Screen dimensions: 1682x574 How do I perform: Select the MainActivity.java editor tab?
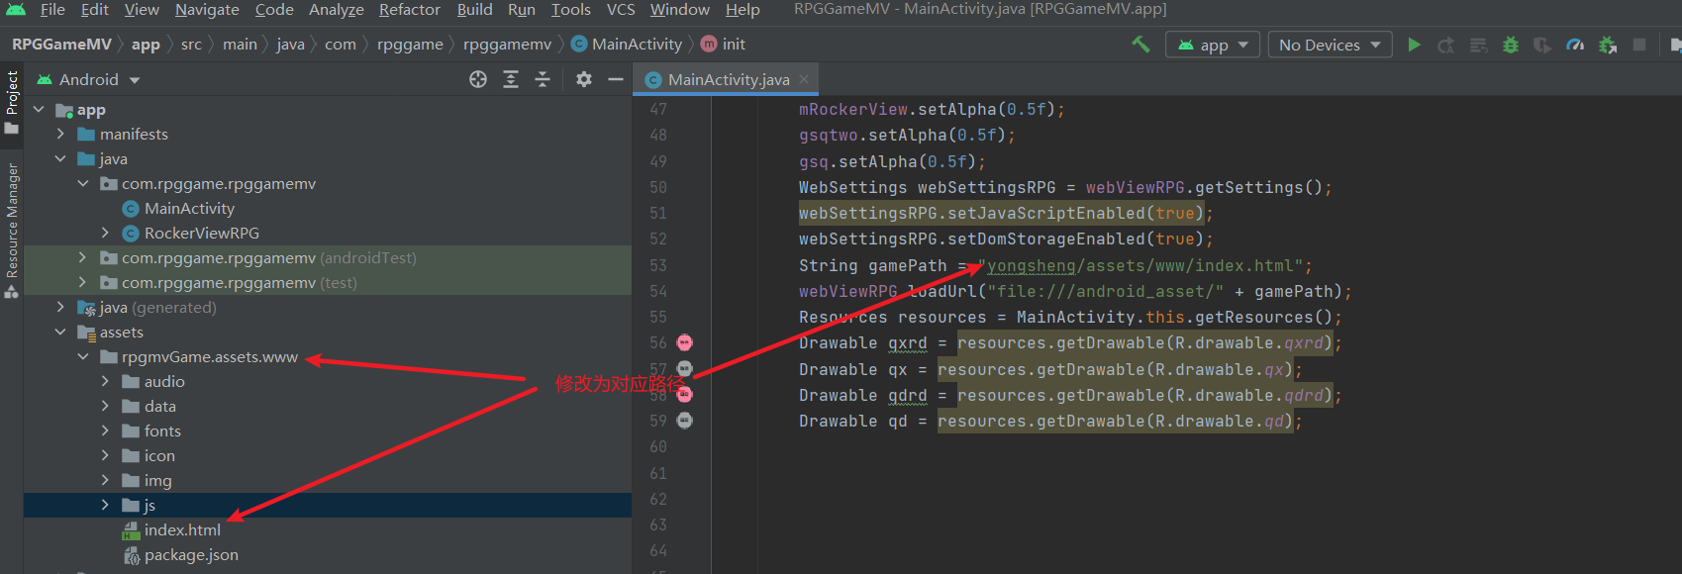point(729,79)
